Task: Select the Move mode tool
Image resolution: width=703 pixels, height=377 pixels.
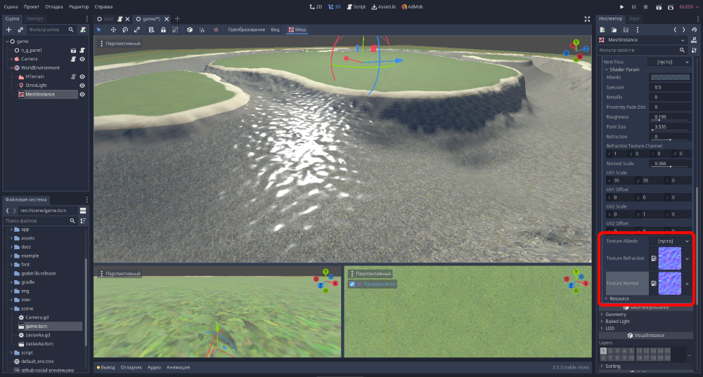Action: coord(112,29)
